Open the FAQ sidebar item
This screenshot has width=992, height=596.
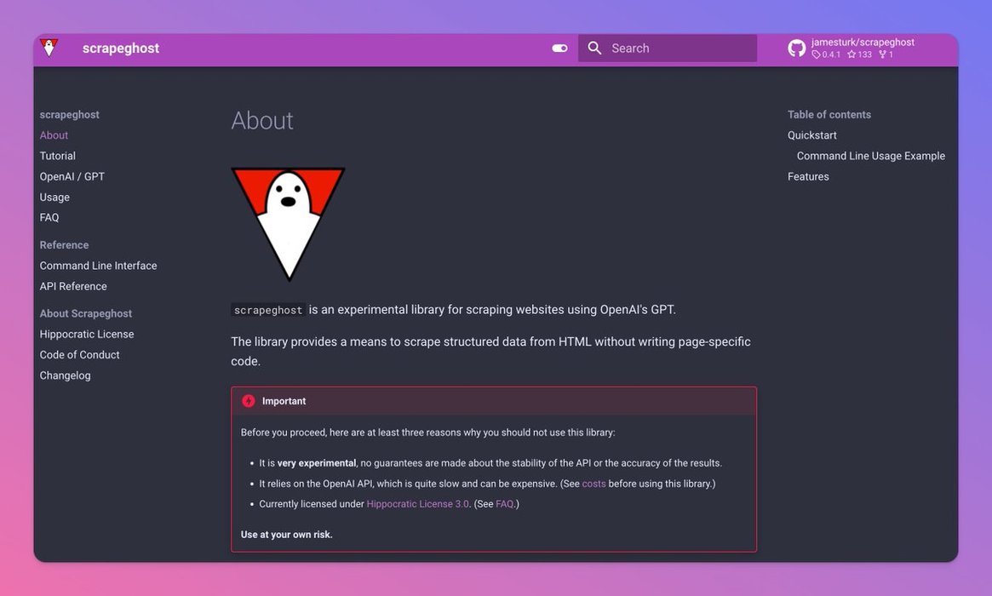tap(49, 217)
